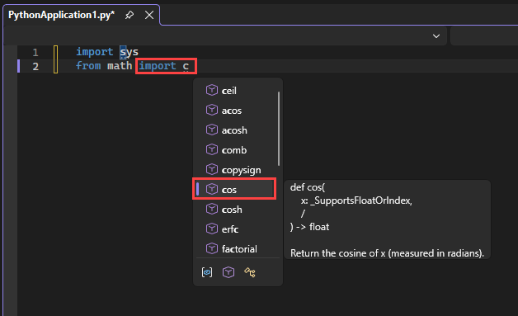Screen dimensions: 518x316
Task: Choose acosh from the completion list
Action: click(236, 130)
